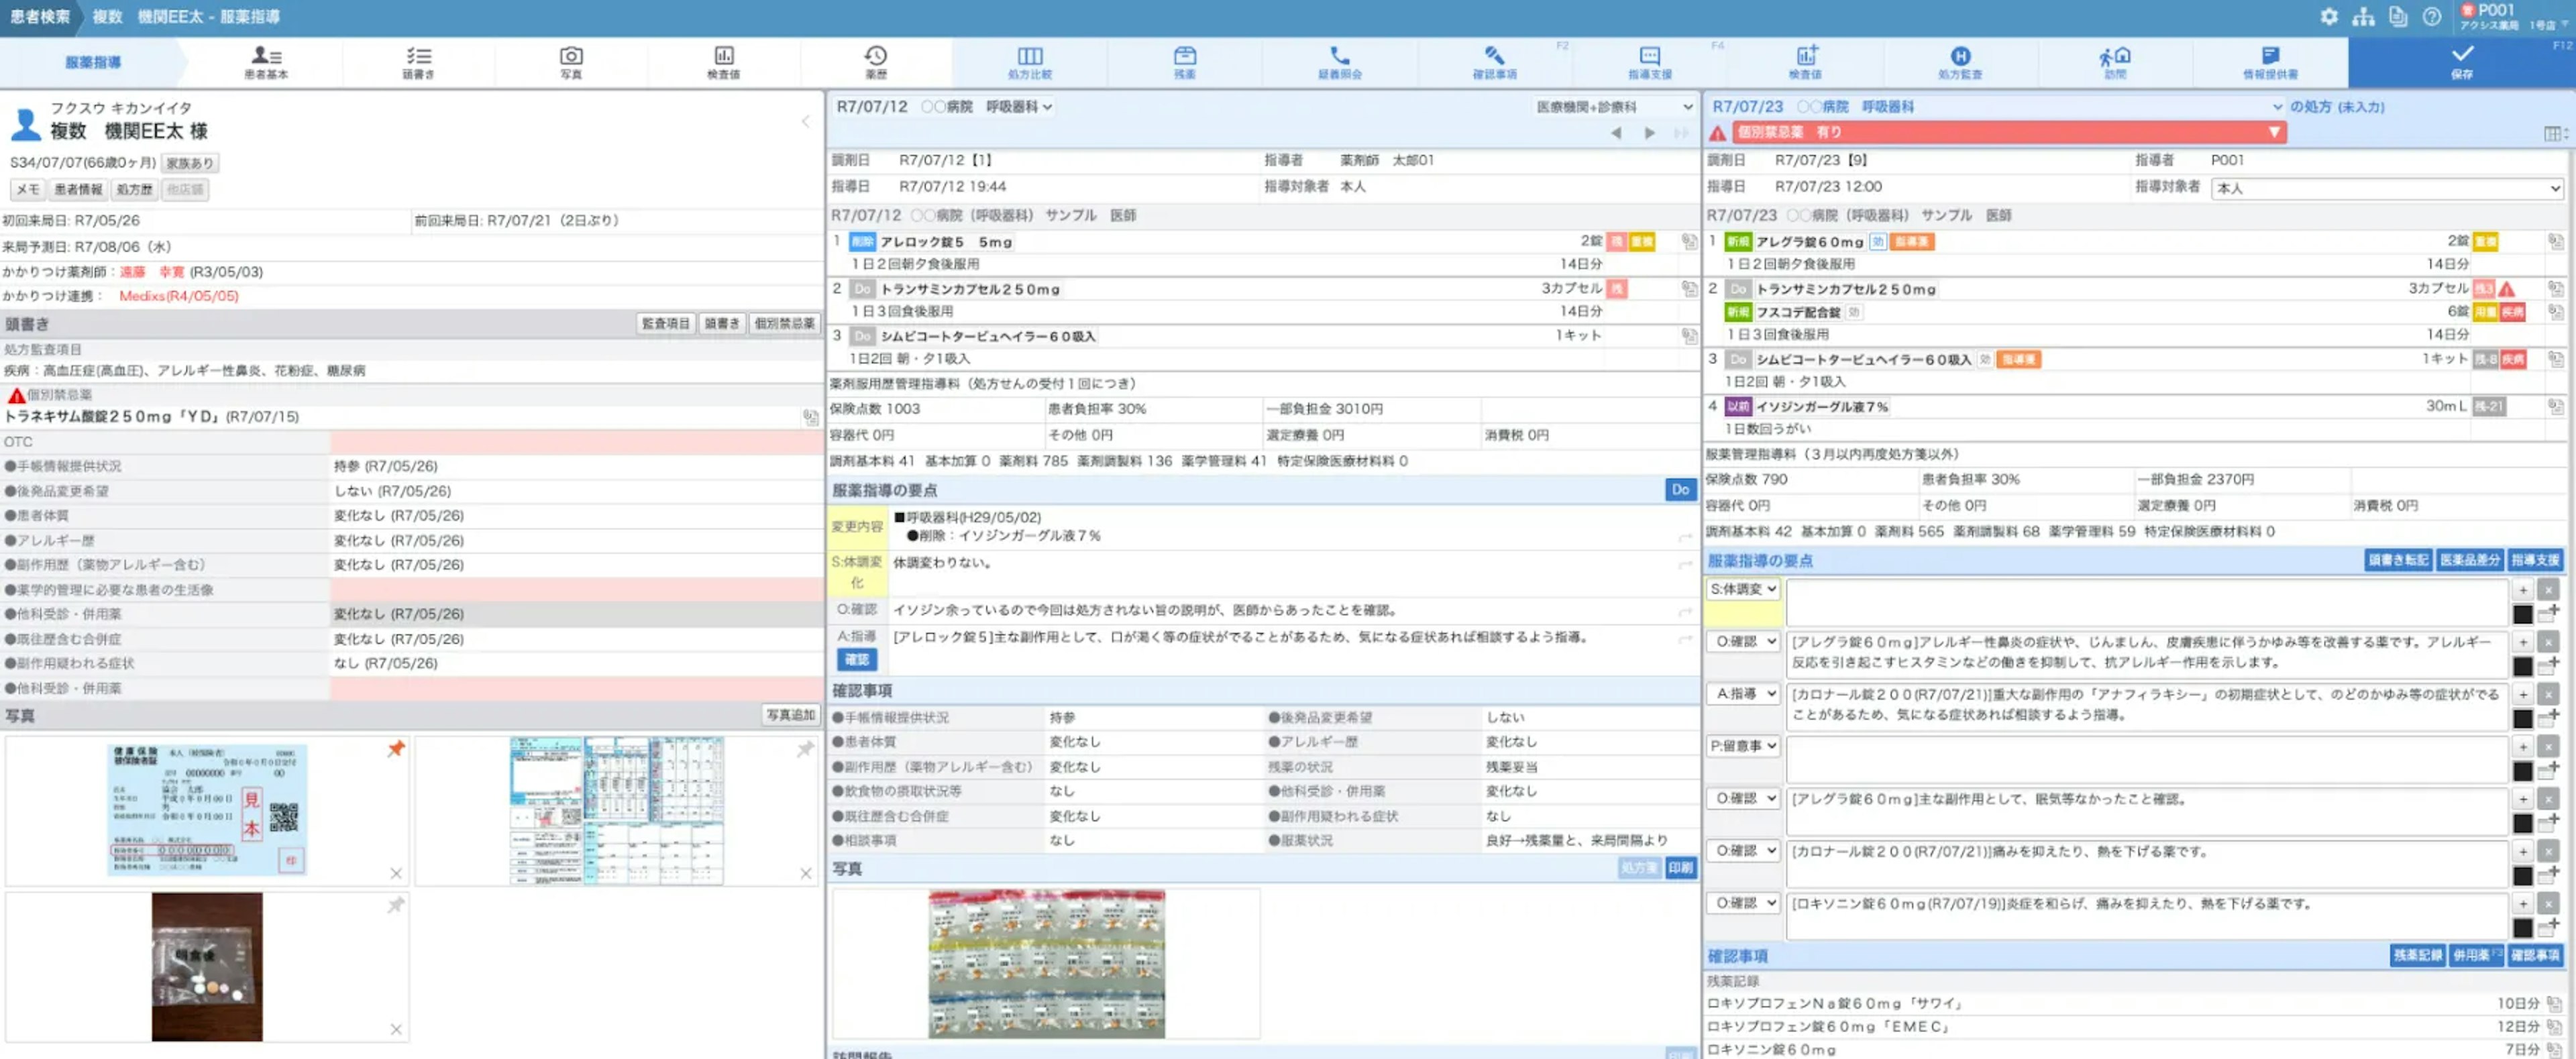The height and width of the screenshot is (1059, 2576).
Task: Open medication sheets photo thumbnail in middle panel
Action: [1046, 963]
